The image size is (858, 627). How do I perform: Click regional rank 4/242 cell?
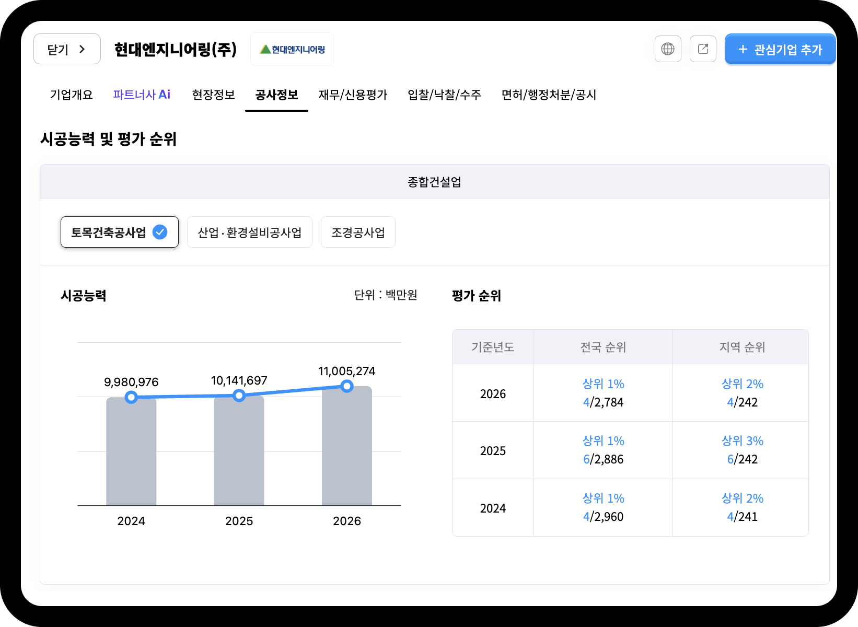742,393
